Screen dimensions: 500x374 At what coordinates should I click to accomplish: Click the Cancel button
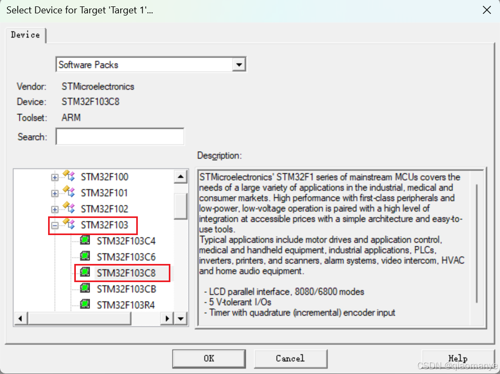pyautogui.click(x=291, y=359)
